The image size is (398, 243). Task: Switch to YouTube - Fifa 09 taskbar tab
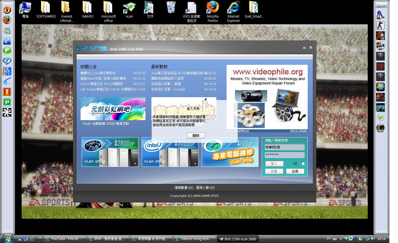[x=65, y=239]
